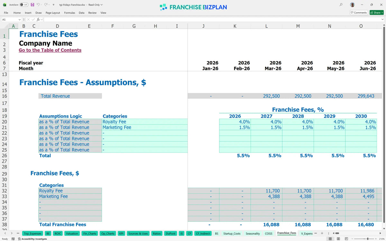
Task: Switch to the CF_Indirect sheet tab
Action: click(x=203, y=234)
